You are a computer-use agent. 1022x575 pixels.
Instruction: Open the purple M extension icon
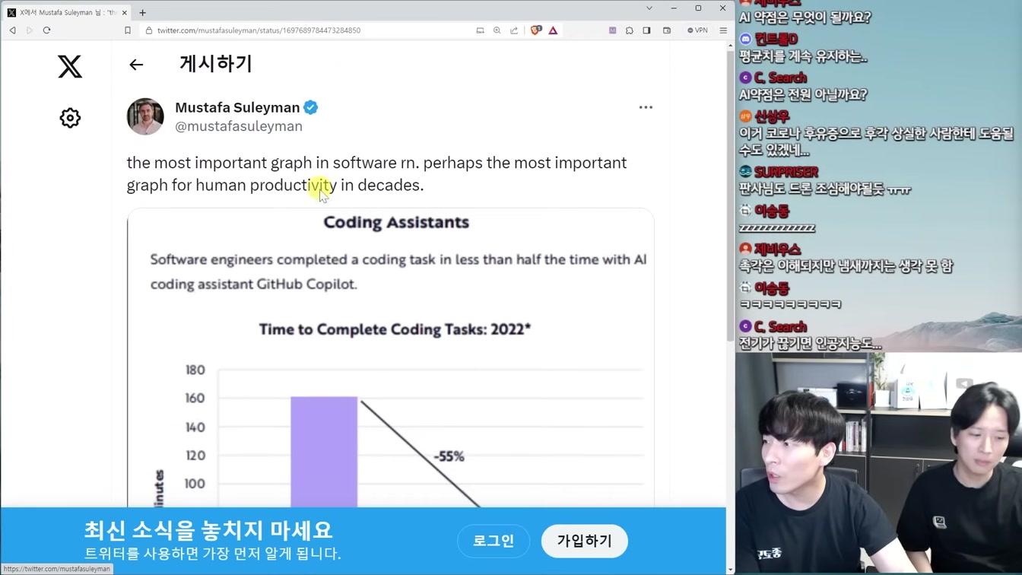click(613, 30)
